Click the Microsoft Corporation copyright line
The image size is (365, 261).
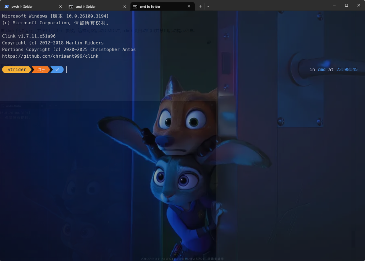55,23
